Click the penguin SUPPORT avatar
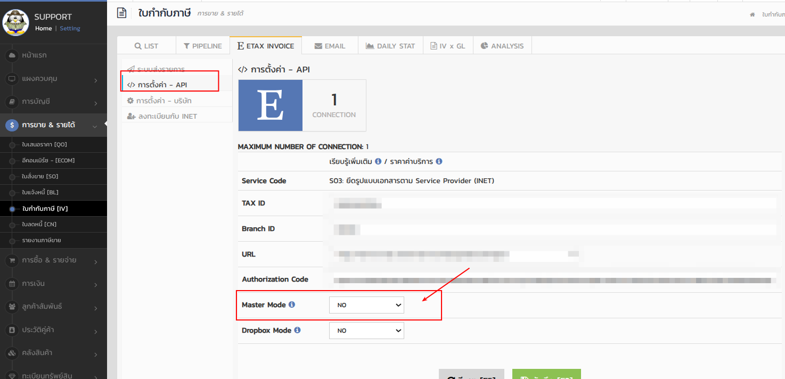This screenshot has height=379, width=785. click(15, 22)
